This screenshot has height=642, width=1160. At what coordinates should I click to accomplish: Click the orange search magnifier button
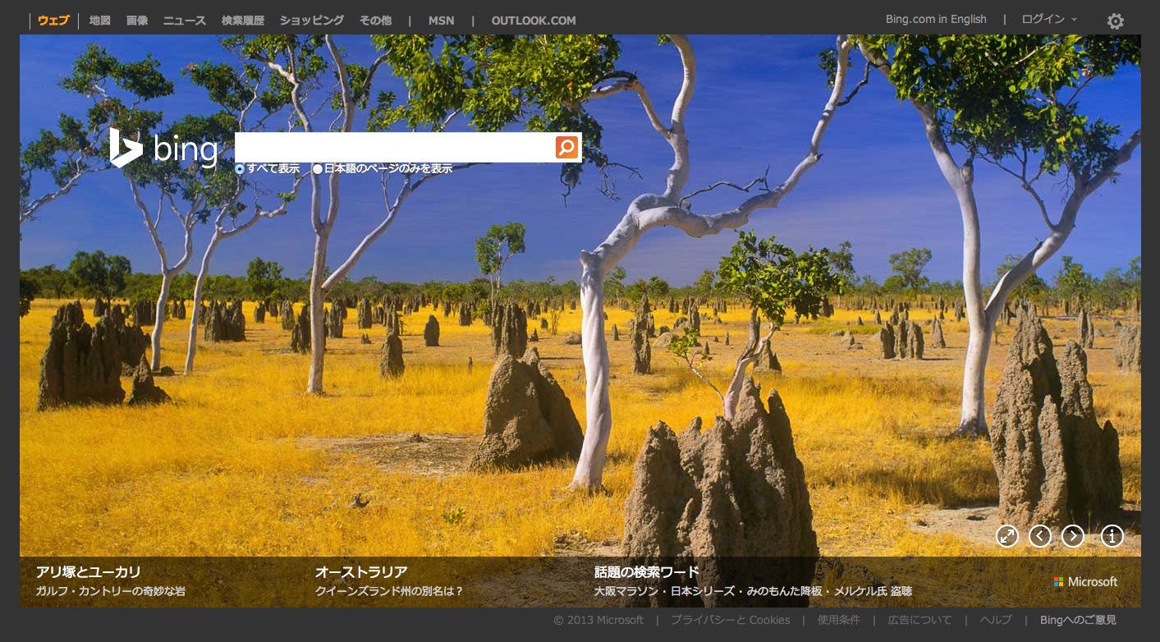(x=566, y=148)
